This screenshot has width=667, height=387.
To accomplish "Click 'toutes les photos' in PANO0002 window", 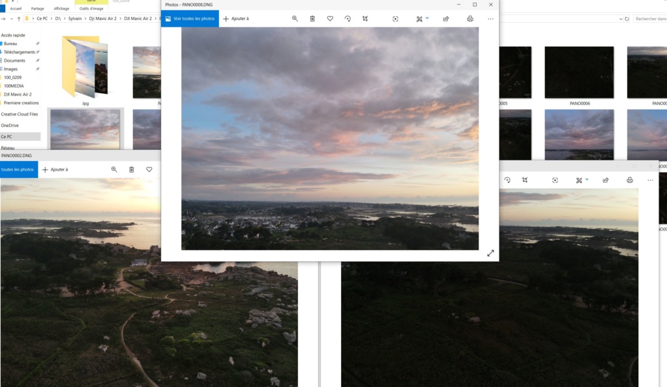I will click(x=19, y=169).
